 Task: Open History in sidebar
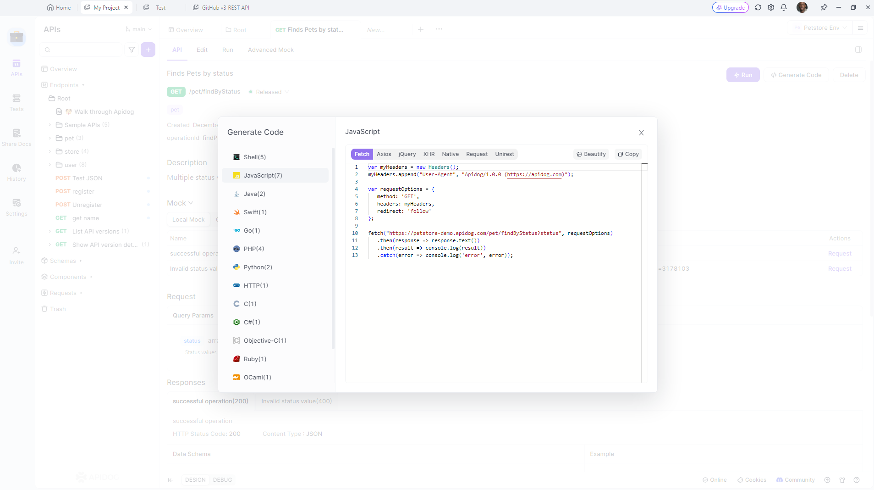point(16,173)
